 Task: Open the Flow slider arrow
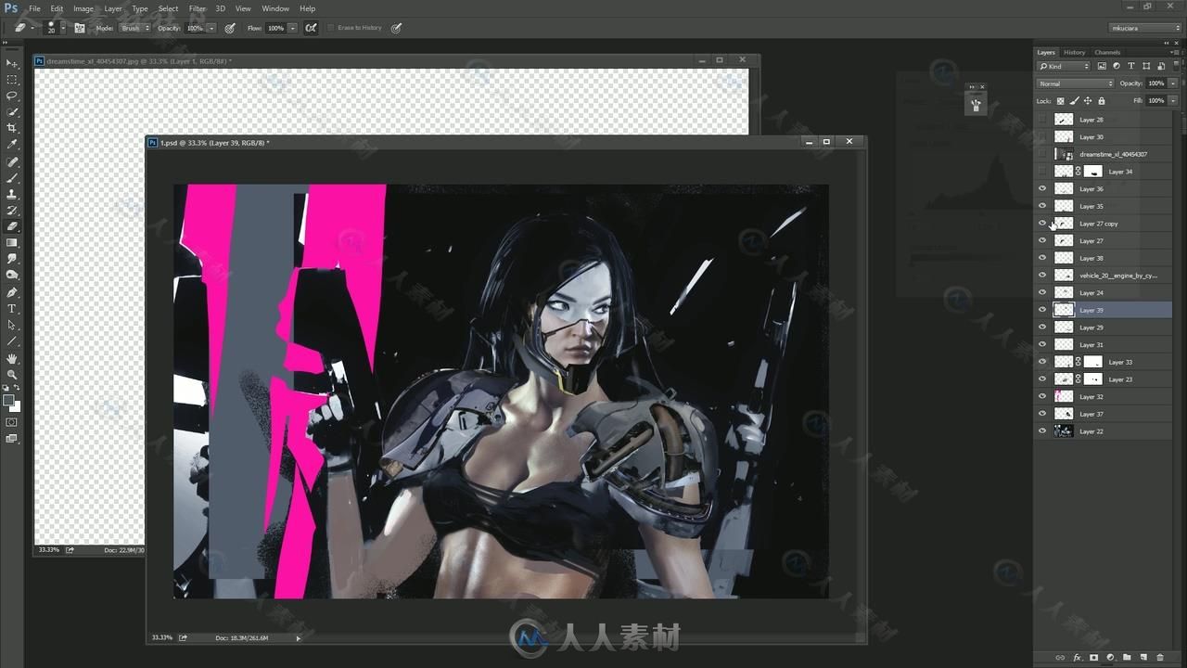293,28
